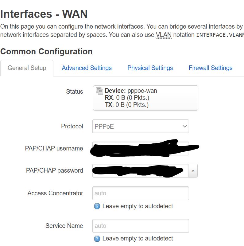The height and width of the screenshot is (246, 244).
Task: Click the PAP/CHAP username field
Action: tap(140, 148)
